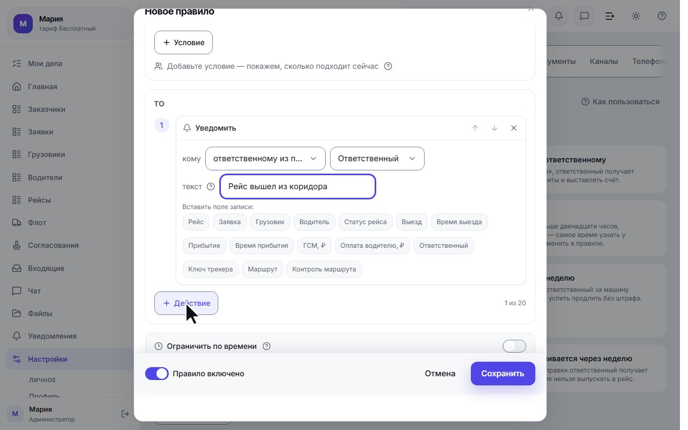This screenshot has width=688, height=430.
Task: Move the Уведомить action down
Action: (494, 128)
